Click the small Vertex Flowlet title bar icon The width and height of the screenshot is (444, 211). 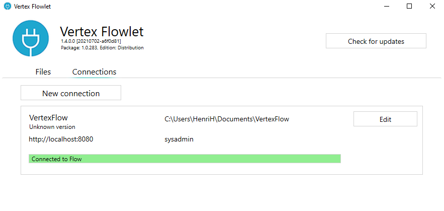[x=8, y=7]
